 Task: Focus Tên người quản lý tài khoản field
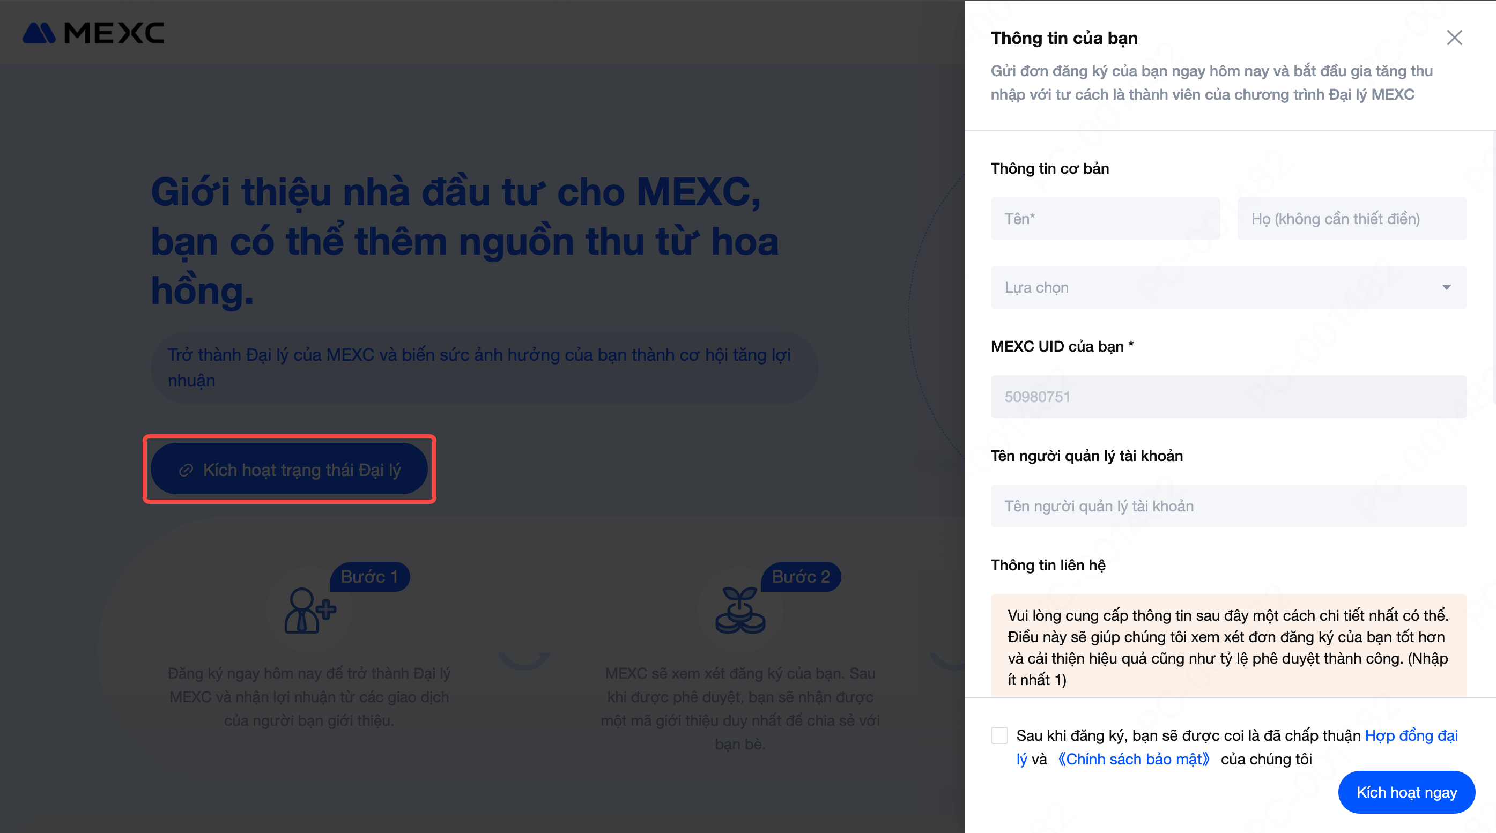pyautogui.click(x=1228, y=506)
